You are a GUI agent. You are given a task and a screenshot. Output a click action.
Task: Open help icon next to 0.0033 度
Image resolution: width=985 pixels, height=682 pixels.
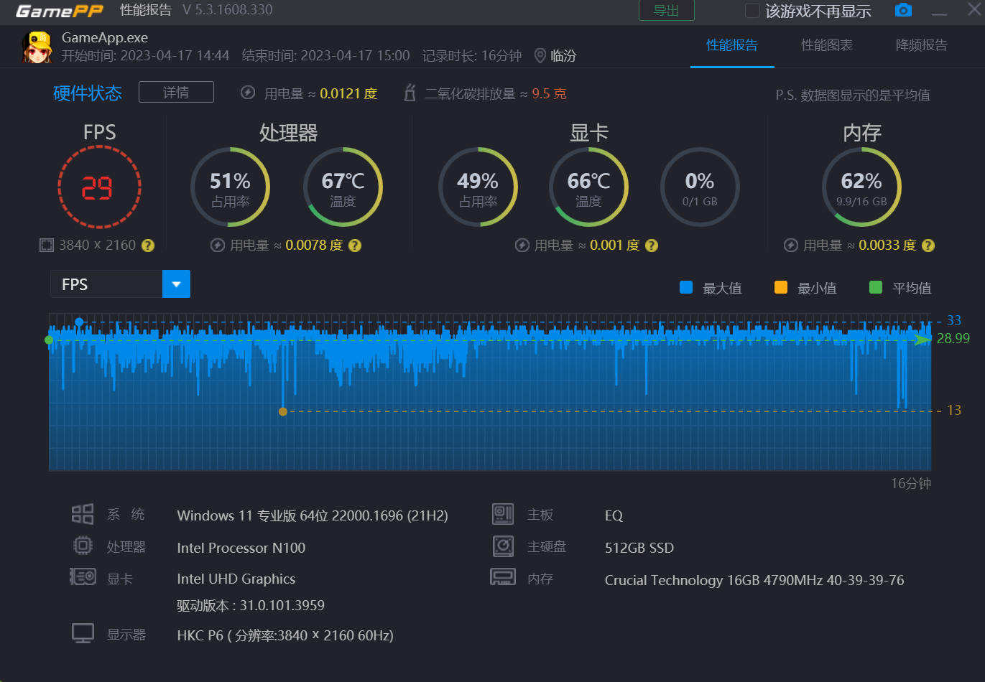[x=928, y=246]
